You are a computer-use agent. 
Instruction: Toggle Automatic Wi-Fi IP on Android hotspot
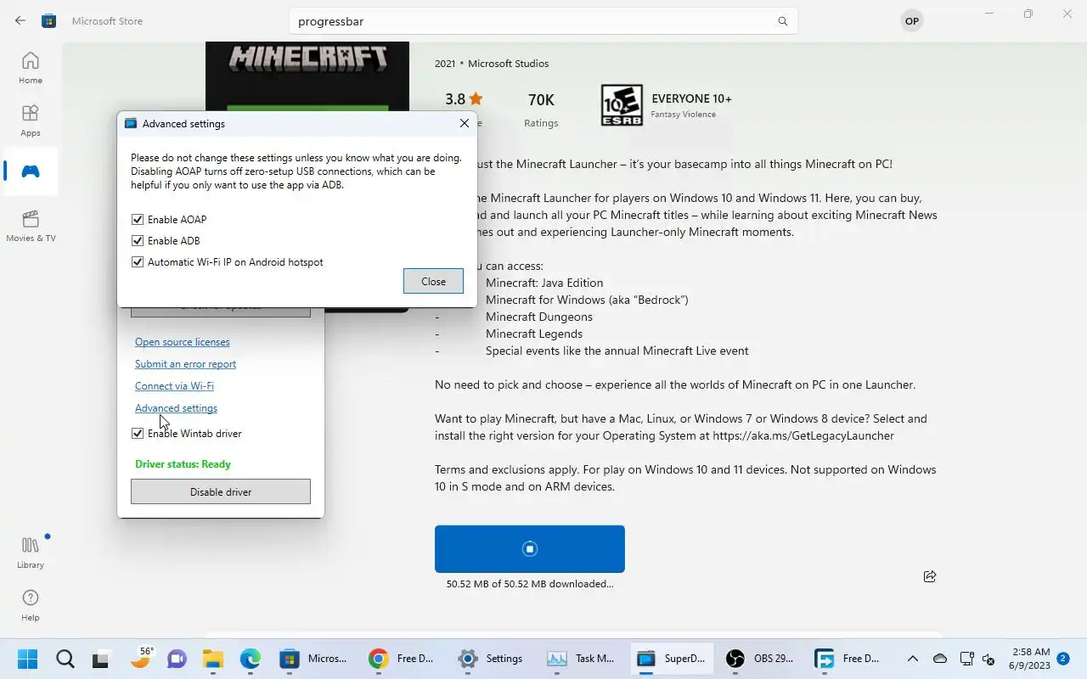pyautogui.click(x=138, y=262)
